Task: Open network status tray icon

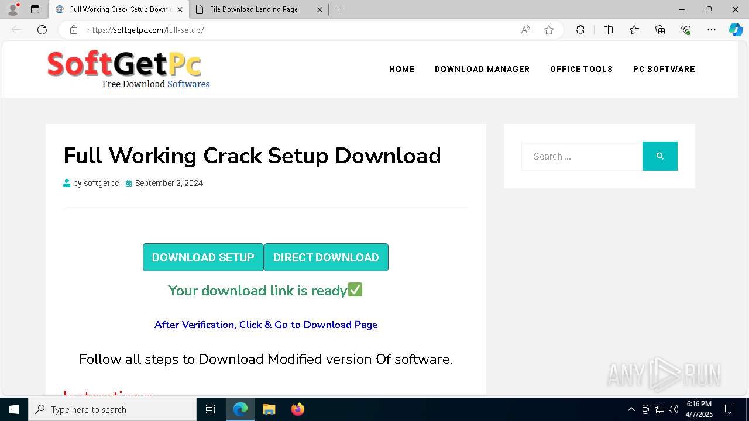Action: coord(659,409)
